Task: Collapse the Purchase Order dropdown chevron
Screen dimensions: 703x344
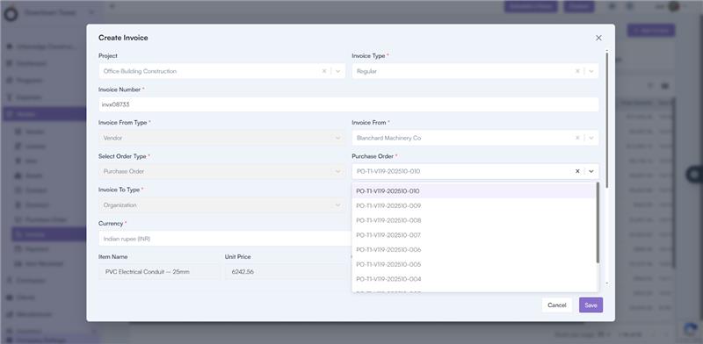Action: pos(591,171)
